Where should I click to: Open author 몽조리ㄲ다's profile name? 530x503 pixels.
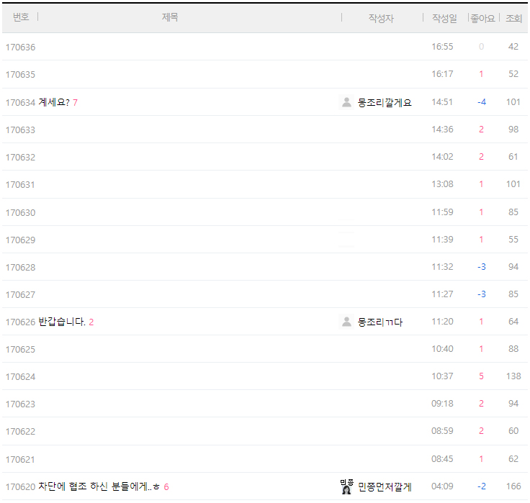point(380,322)
